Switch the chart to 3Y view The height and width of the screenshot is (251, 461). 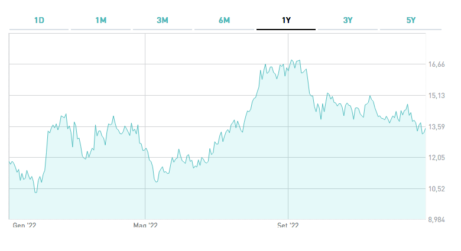(x=348, y=21)
